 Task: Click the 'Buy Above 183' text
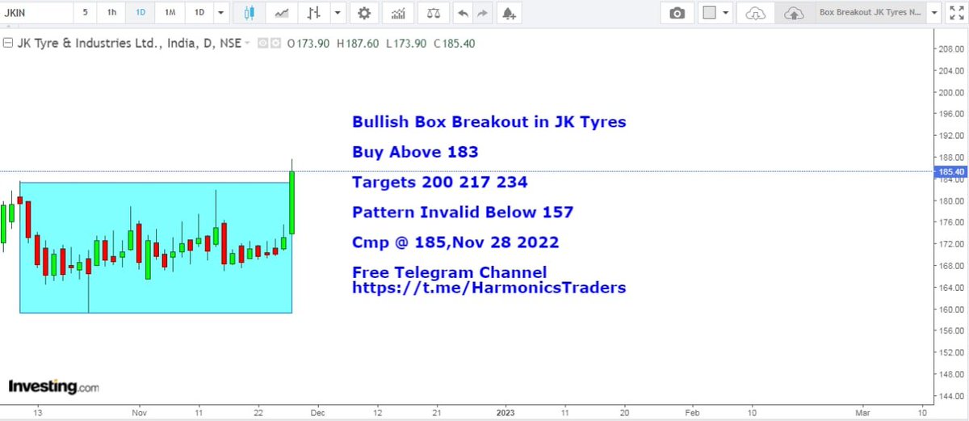tap(415, 152)
